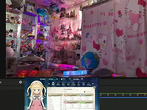Click the Morality bar in top status
The image size is (147, 110).
point(78,79)
